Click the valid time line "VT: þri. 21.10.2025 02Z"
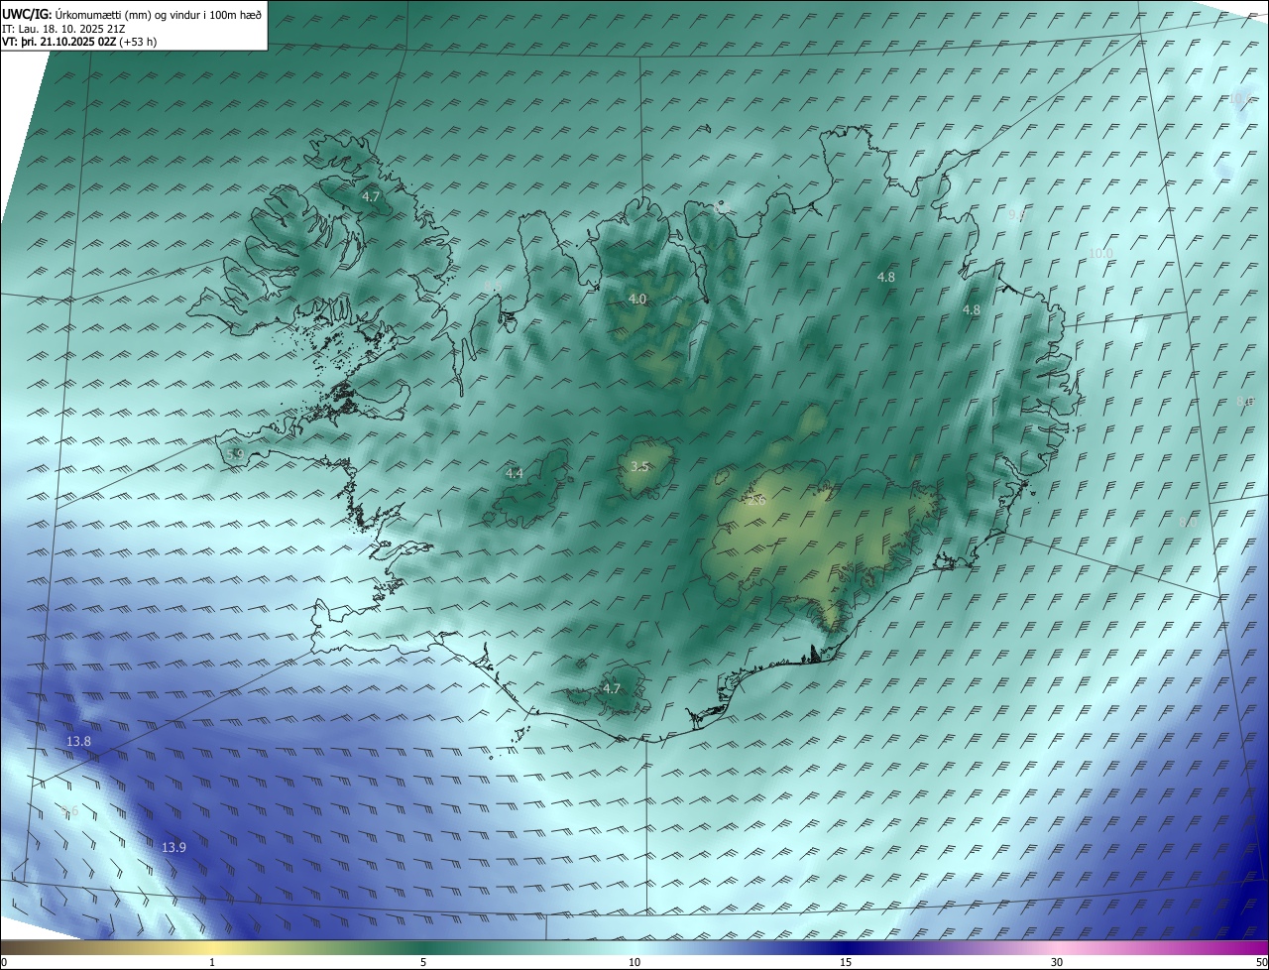Screen dimensions: 1269x970 [x=58, y=42]
